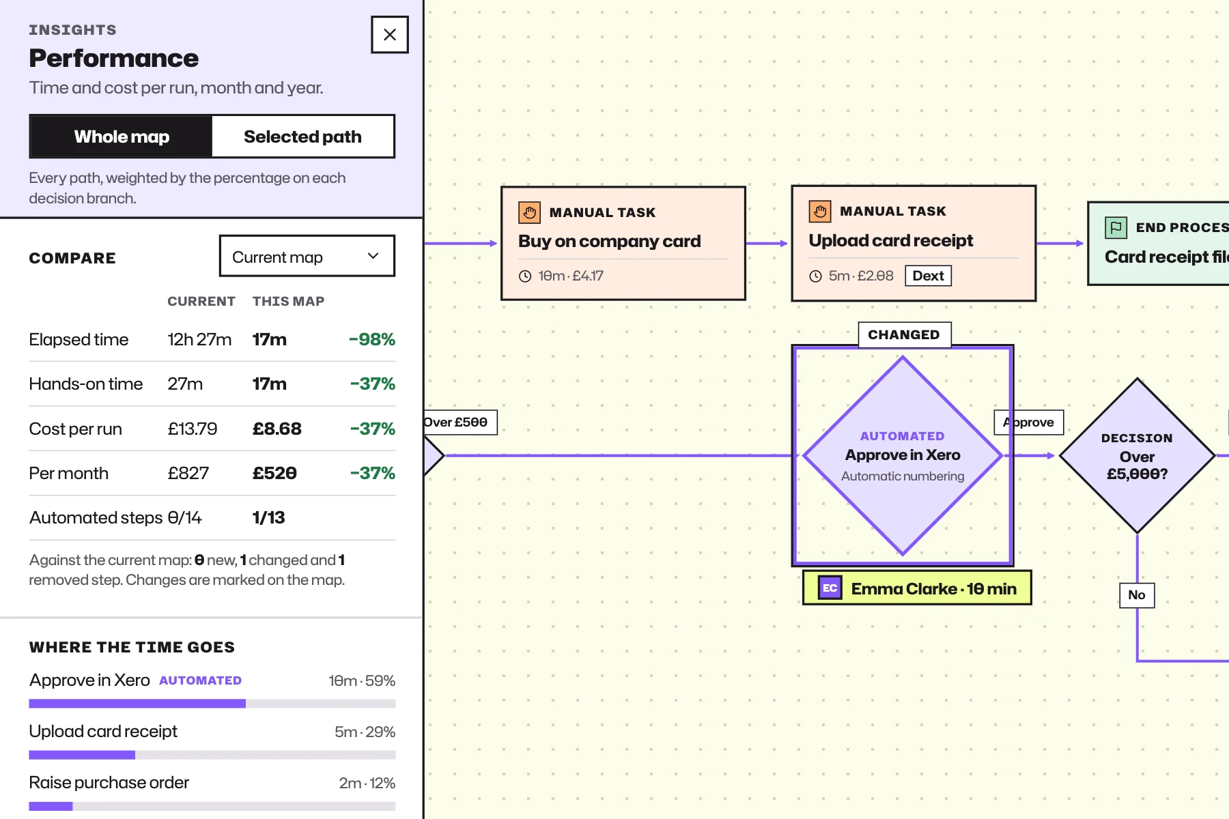Click the 5m · 29% time share text
Screen dimensions: 1229x819
(365, 732)
